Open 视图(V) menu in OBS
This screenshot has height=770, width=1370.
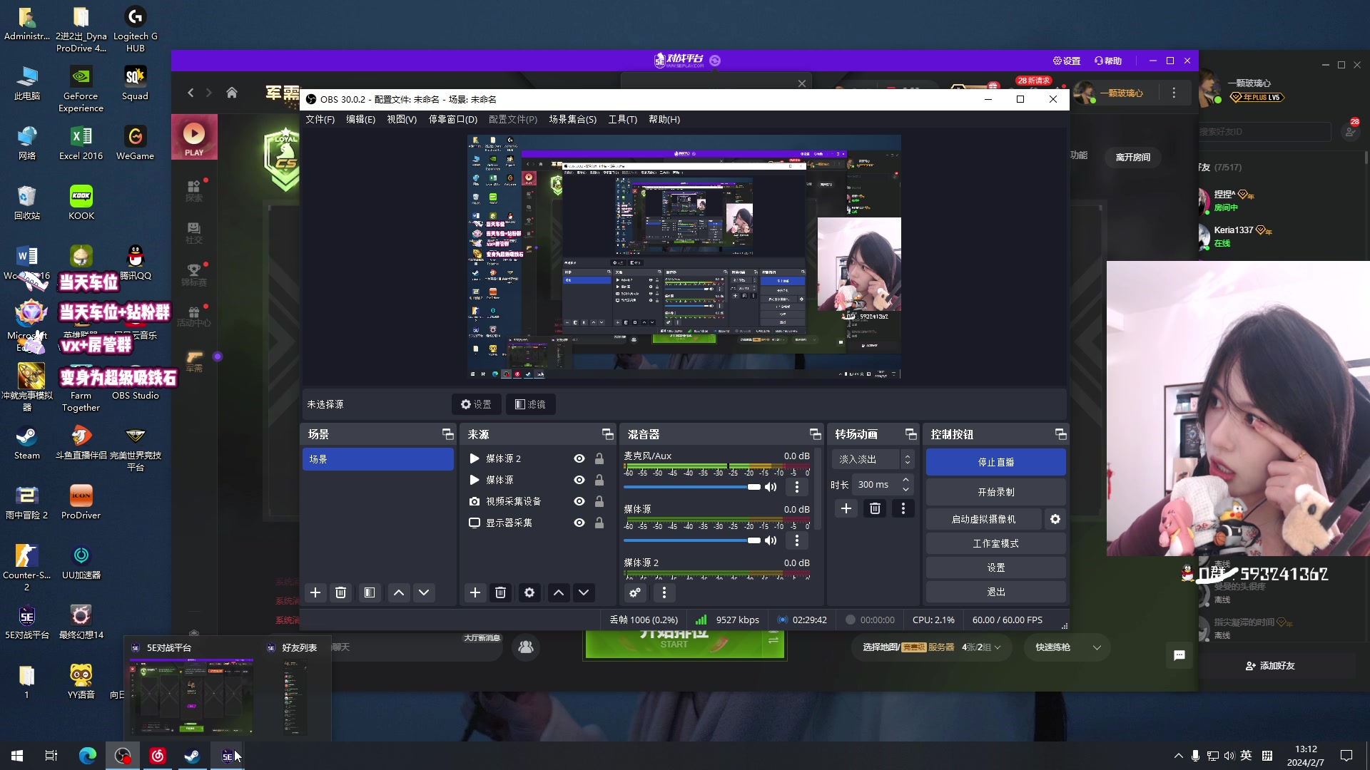(402, 119)
